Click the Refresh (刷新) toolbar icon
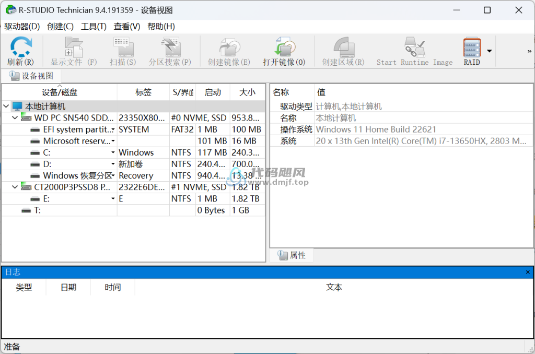The width and height of the screenshot is (535, 354). 21,46
